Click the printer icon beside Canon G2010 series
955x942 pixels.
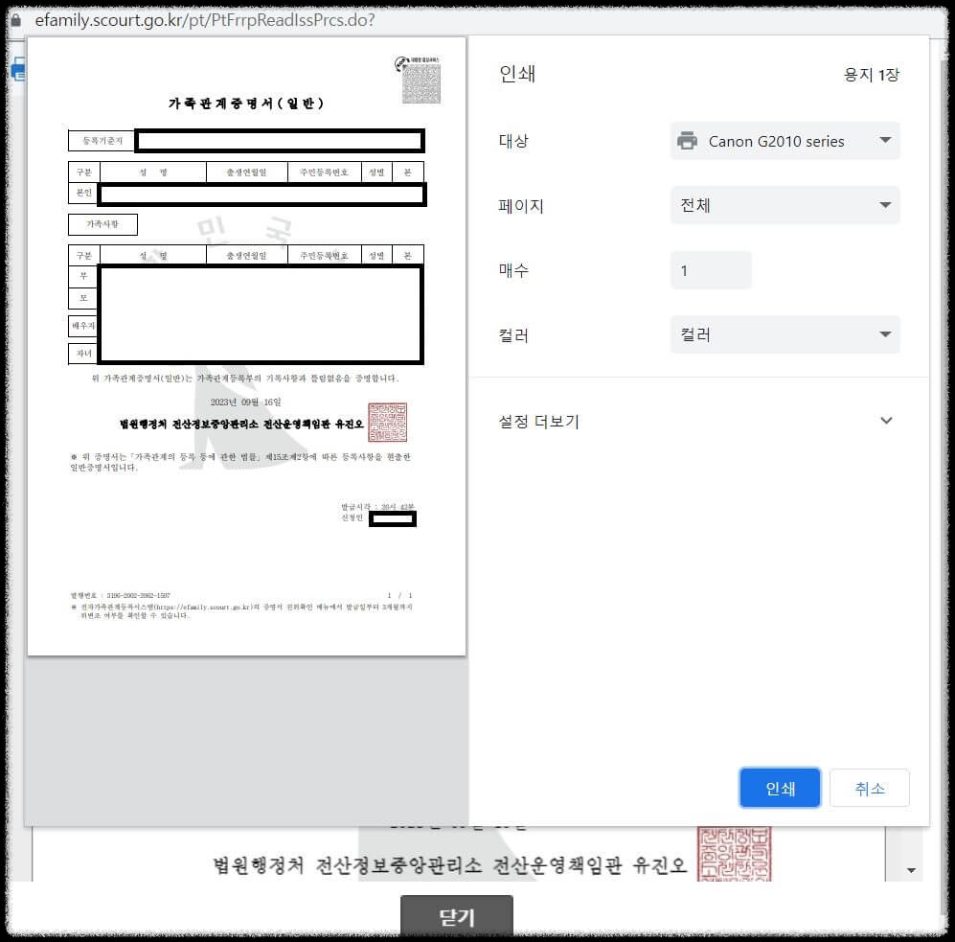(x=687, y=140)
